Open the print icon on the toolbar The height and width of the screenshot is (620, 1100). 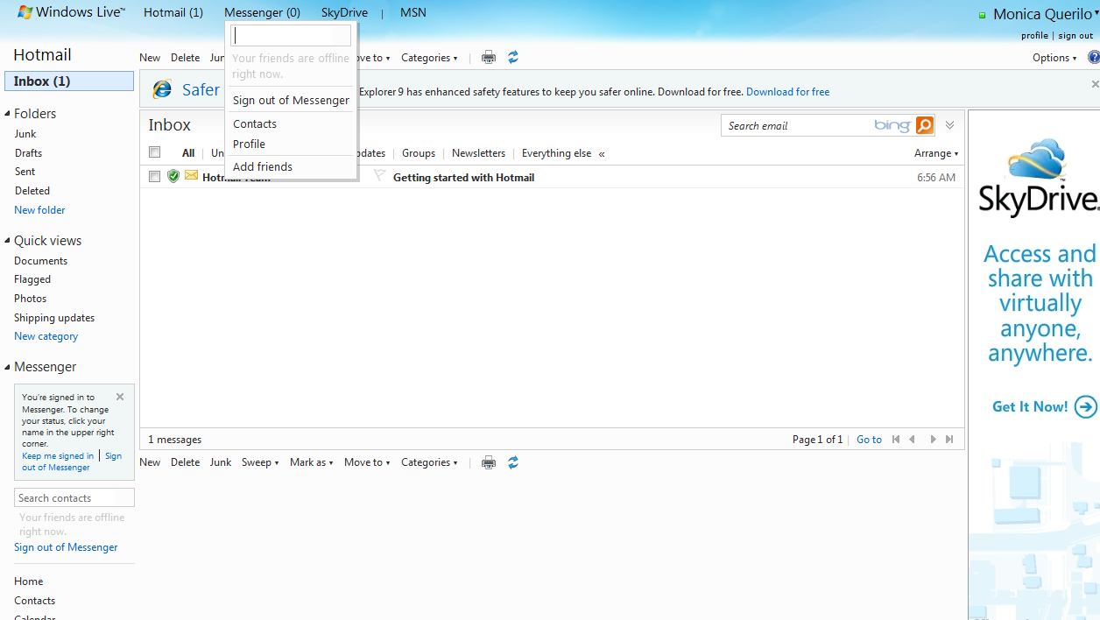click(x=488, y=57)
